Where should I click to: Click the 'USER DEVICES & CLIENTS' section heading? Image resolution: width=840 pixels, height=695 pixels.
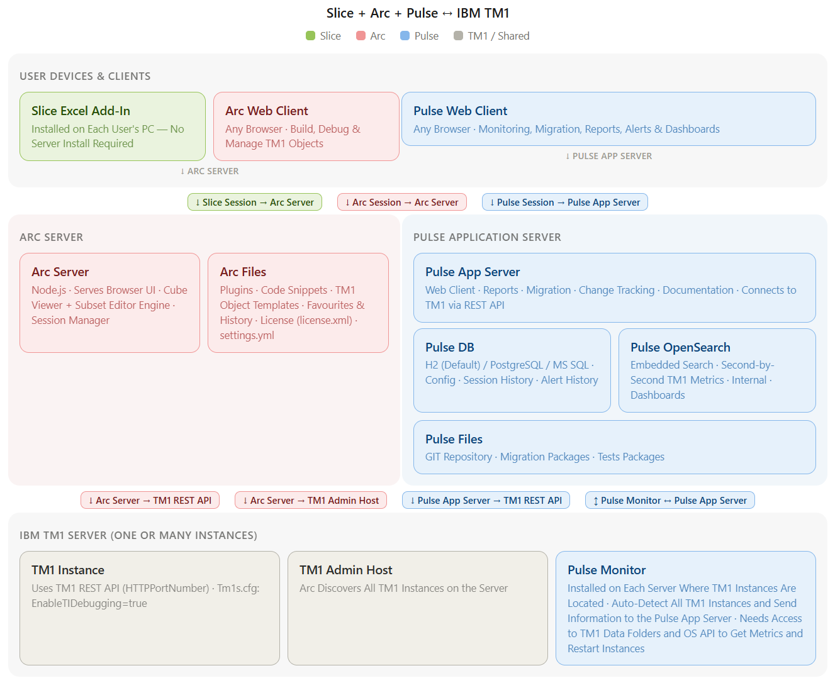coord(85,76)
